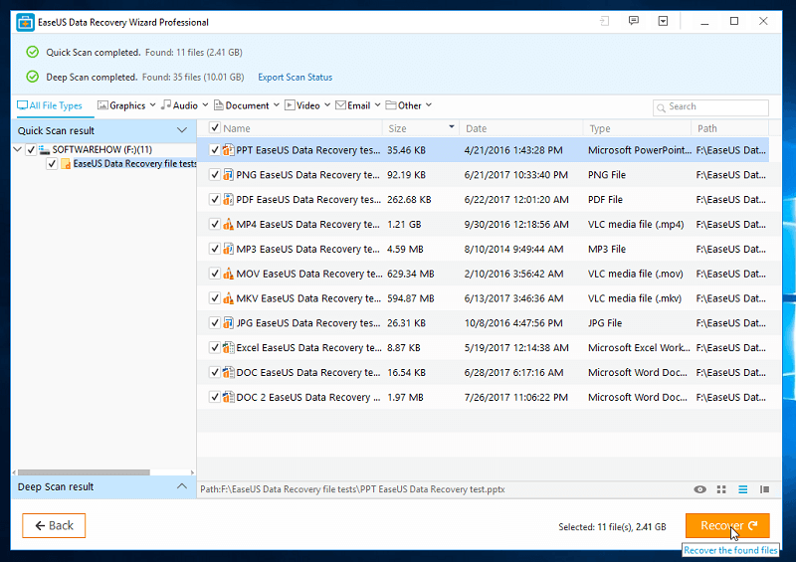Uncheck the MOV EaseUS file checkbox
796x562 pixels.
tap(215, 274)
